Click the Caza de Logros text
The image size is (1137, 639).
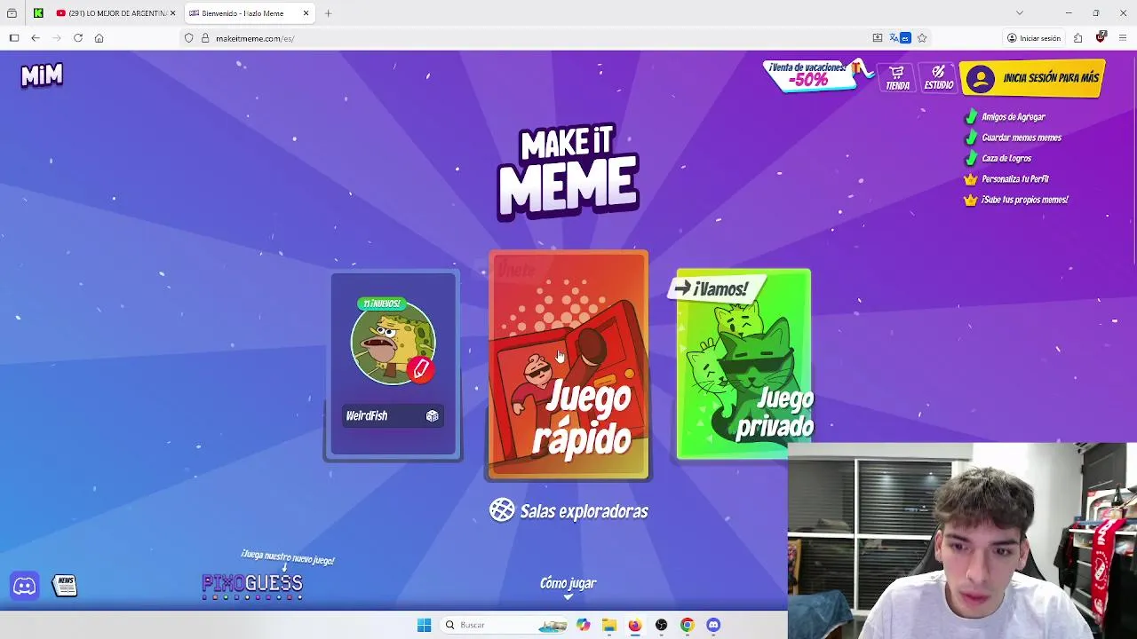coord(1006,158)
